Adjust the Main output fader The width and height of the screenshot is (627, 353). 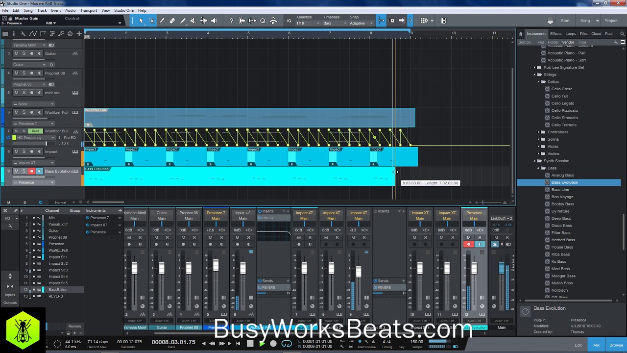coord(501,268)
